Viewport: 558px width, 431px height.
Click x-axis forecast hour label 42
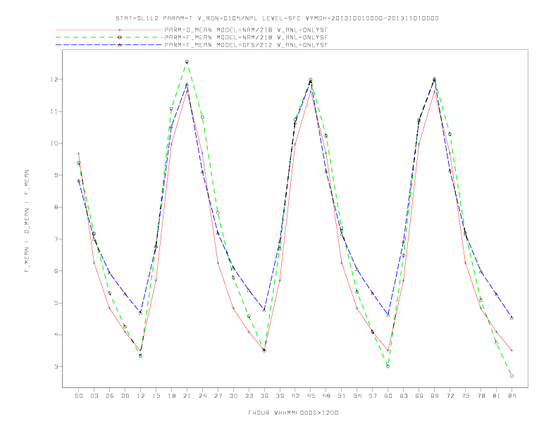(x=295, y=396)
